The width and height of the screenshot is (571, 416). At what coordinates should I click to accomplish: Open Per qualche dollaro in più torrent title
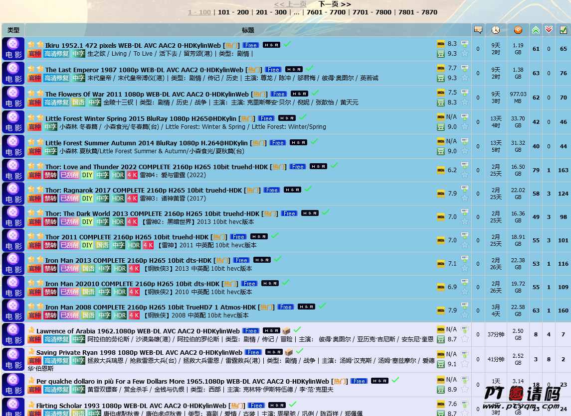183,381
